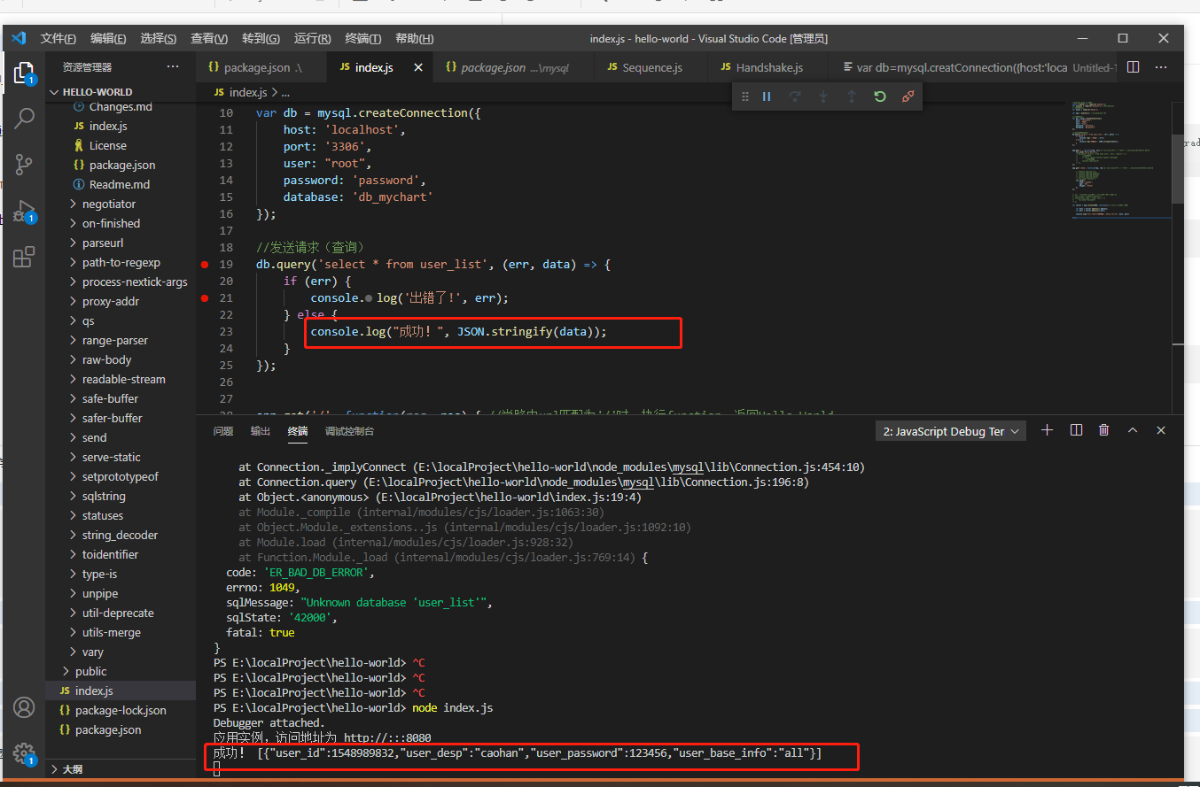This screenshot has height=787, width=1200.
Task: Kill the terminal with trash icon
Action: click(1103, 430)
